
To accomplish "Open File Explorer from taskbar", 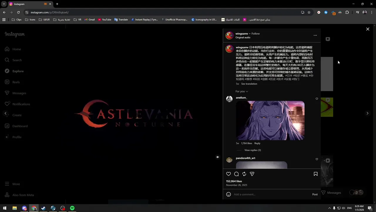I will (x=14, y=208).
